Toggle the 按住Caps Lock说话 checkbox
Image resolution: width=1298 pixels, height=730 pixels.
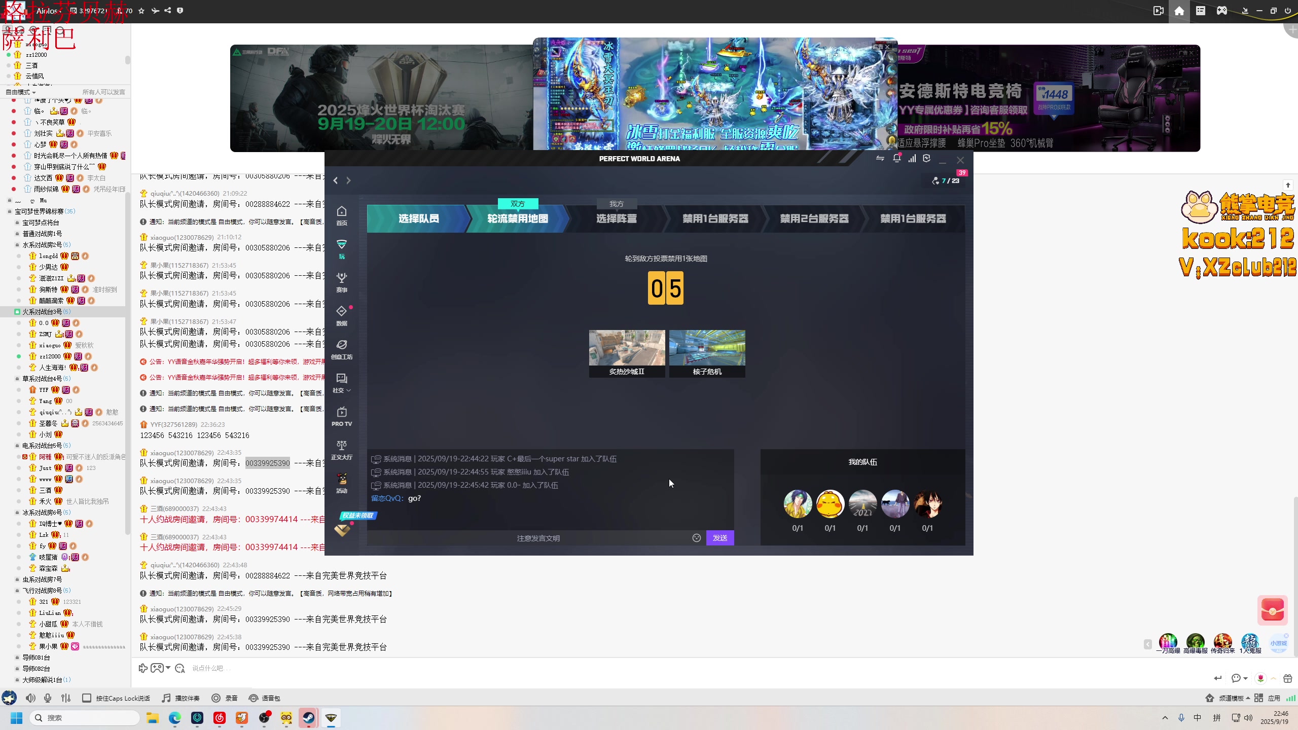(x=87, y=698)
